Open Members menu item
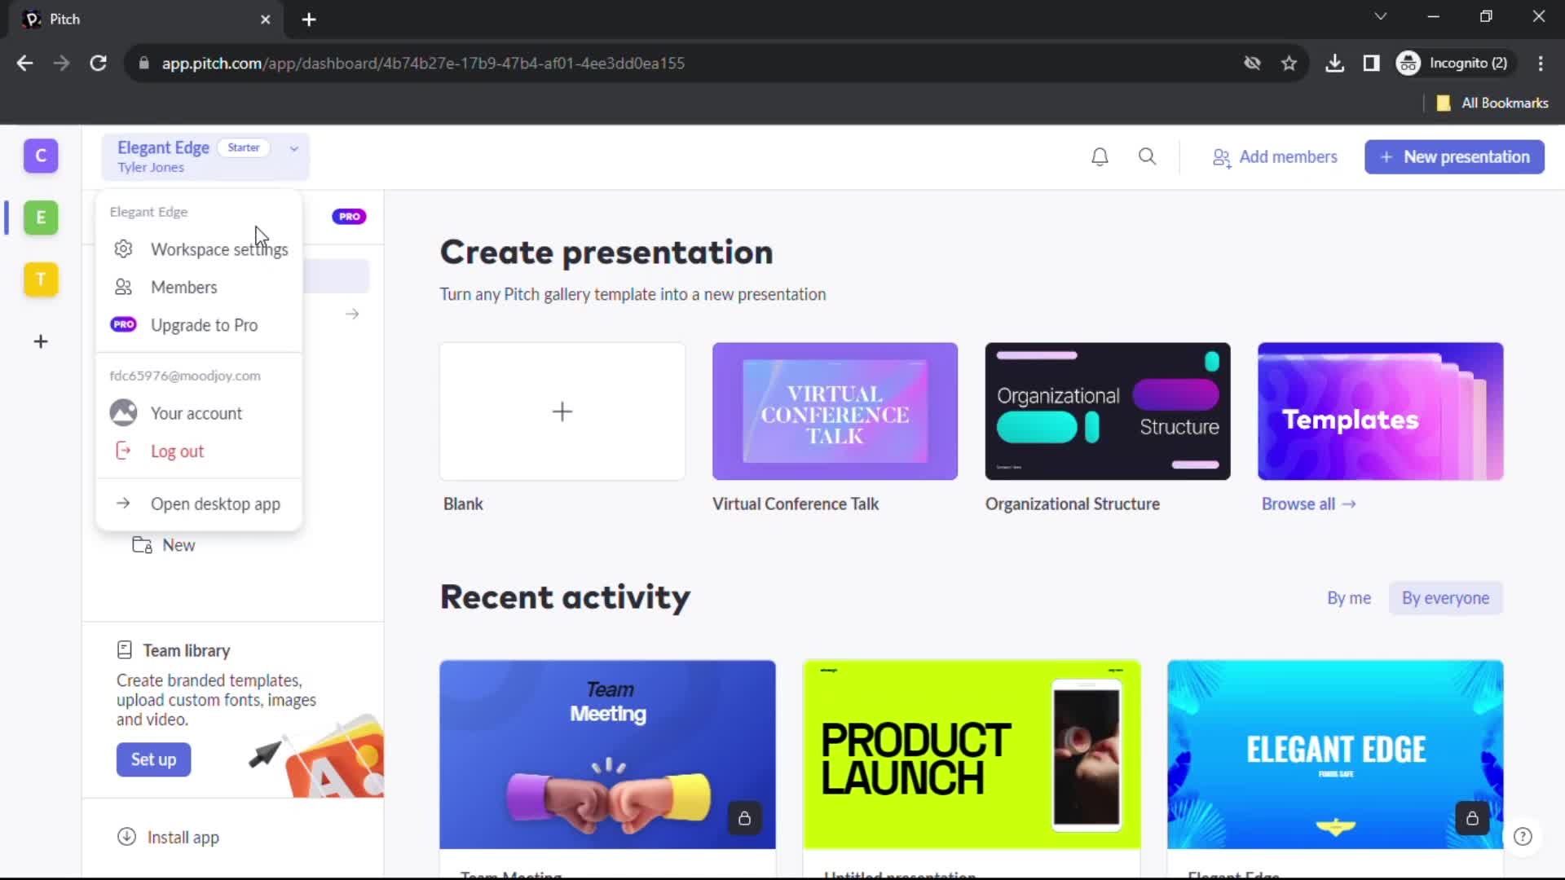The height and width of the screenshot is (880, 1565). pos(200,287)
